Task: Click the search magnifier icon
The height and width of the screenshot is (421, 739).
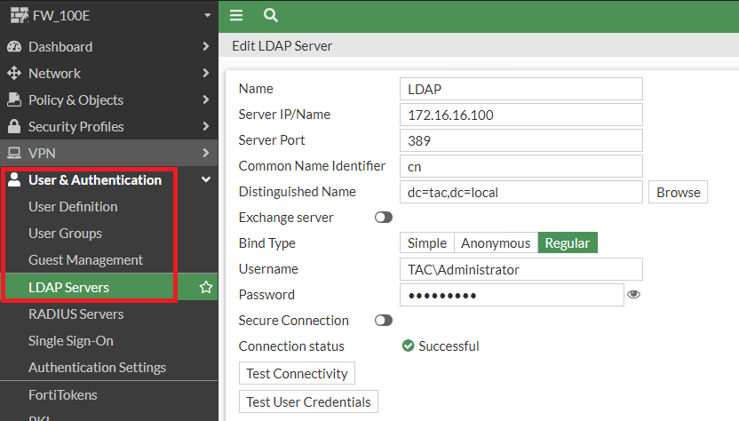Action: [x=271, y=15]
